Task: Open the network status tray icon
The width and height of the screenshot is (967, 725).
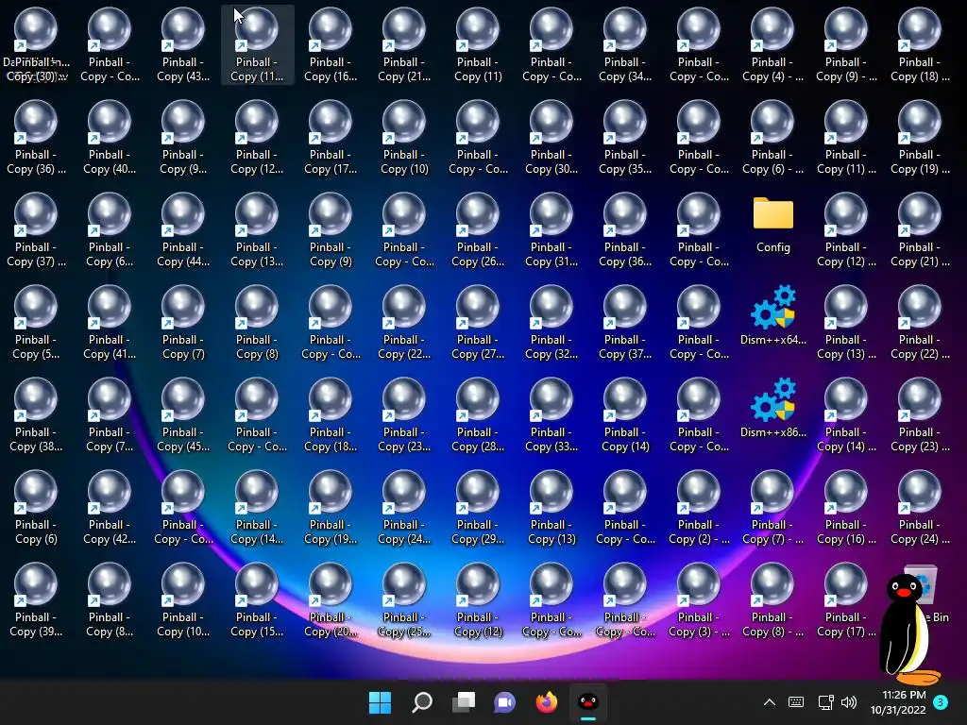Action: [x=825, y=702]
